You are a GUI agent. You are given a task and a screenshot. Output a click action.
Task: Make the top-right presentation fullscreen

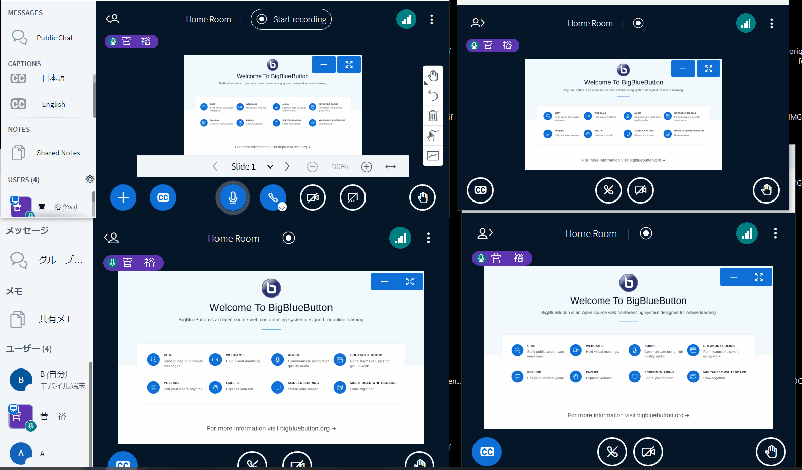709,69
